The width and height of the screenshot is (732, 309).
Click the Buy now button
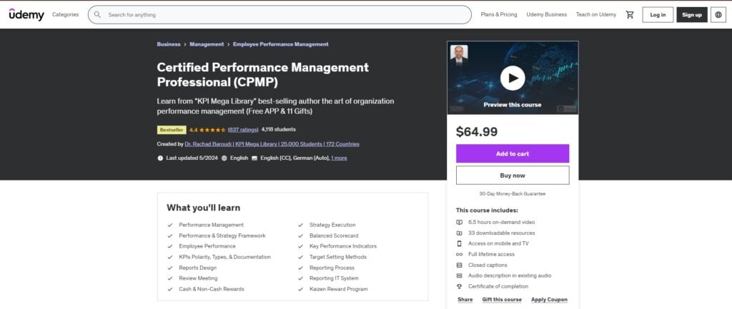tap(513, 176)
